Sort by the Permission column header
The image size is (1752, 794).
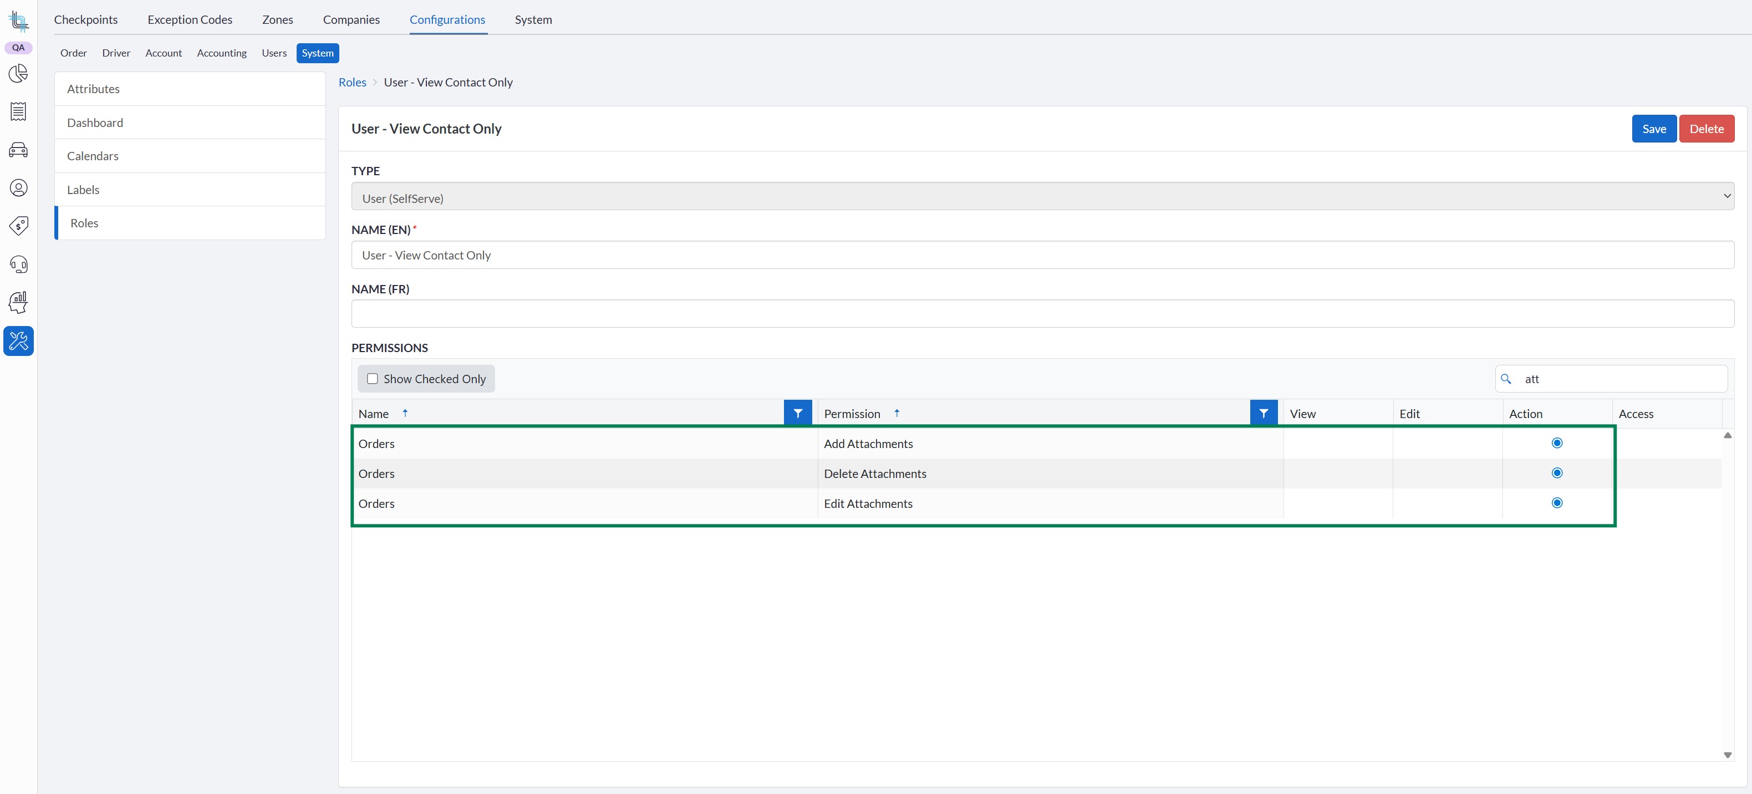[852, 414]
